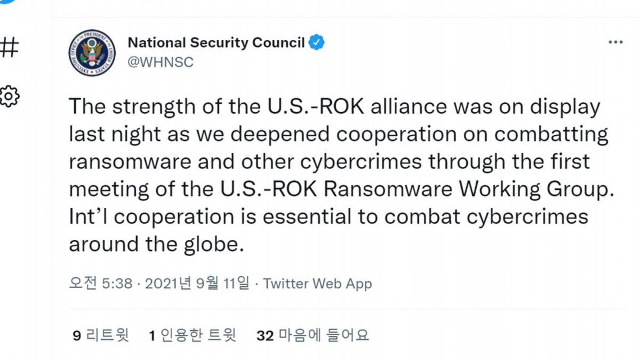
Task: Click "around the globe." at tweet end
Action: pyautogui.click(x=153, y=245)
